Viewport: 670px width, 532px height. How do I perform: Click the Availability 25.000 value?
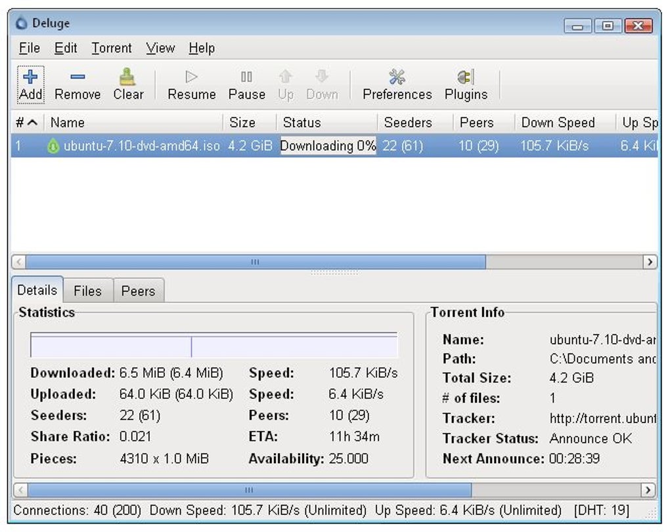(x=349, y=459)
